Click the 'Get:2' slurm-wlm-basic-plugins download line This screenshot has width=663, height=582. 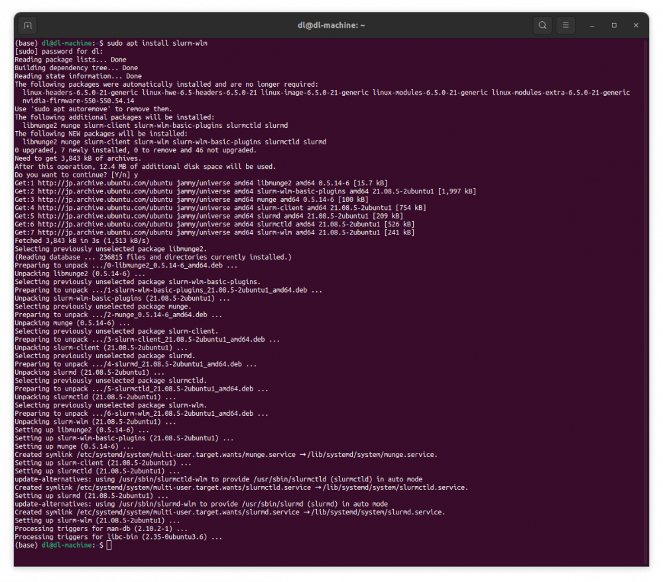[245, 191]
